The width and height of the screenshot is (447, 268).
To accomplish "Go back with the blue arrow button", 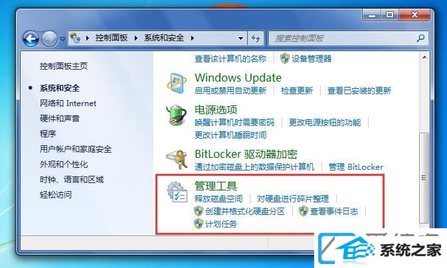I will (x=31, y=38).
